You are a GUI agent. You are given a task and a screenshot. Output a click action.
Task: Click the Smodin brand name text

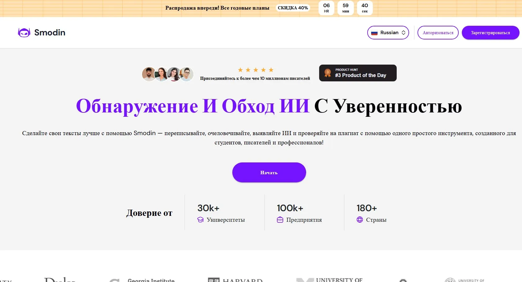click(x=50, y=33)
